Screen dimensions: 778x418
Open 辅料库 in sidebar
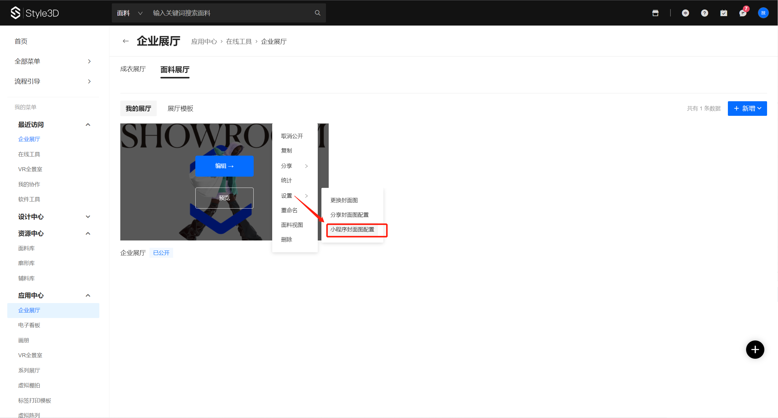26,278
